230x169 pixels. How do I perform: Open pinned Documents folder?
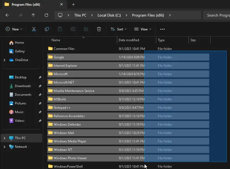coord(23,95)
